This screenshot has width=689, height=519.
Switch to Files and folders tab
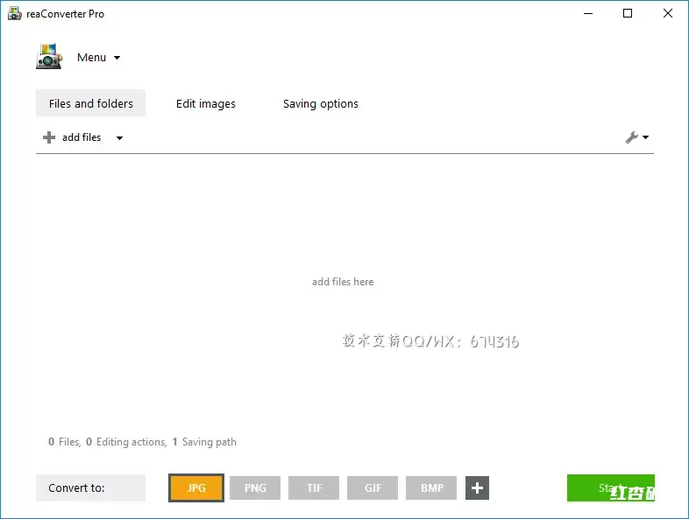click(x=90, y=103)
